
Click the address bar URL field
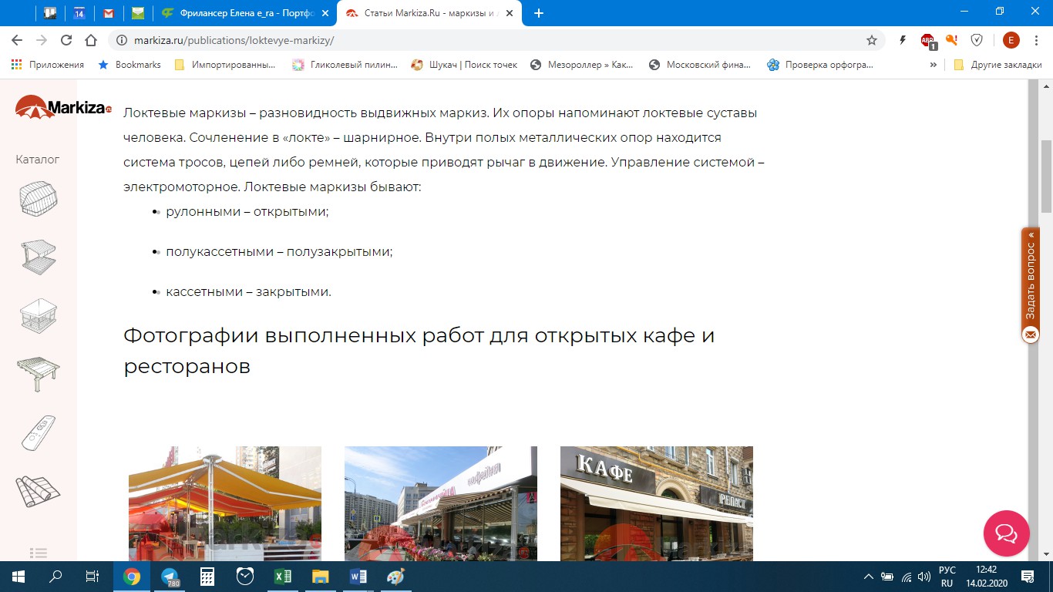493,40
